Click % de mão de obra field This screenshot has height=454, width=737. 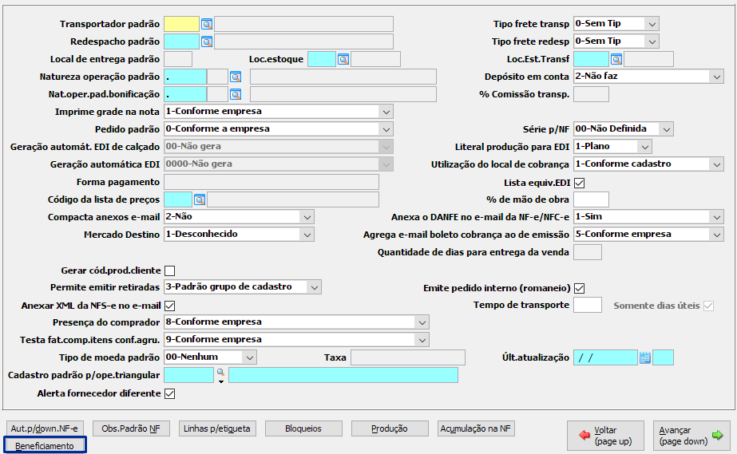pos(592,199)
